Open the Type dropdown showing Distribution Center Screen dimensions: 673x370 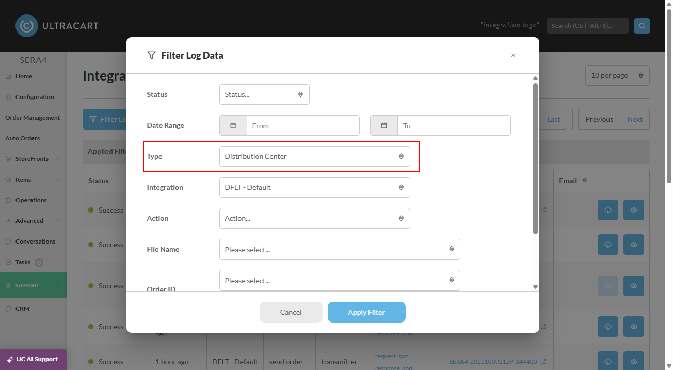315,156
